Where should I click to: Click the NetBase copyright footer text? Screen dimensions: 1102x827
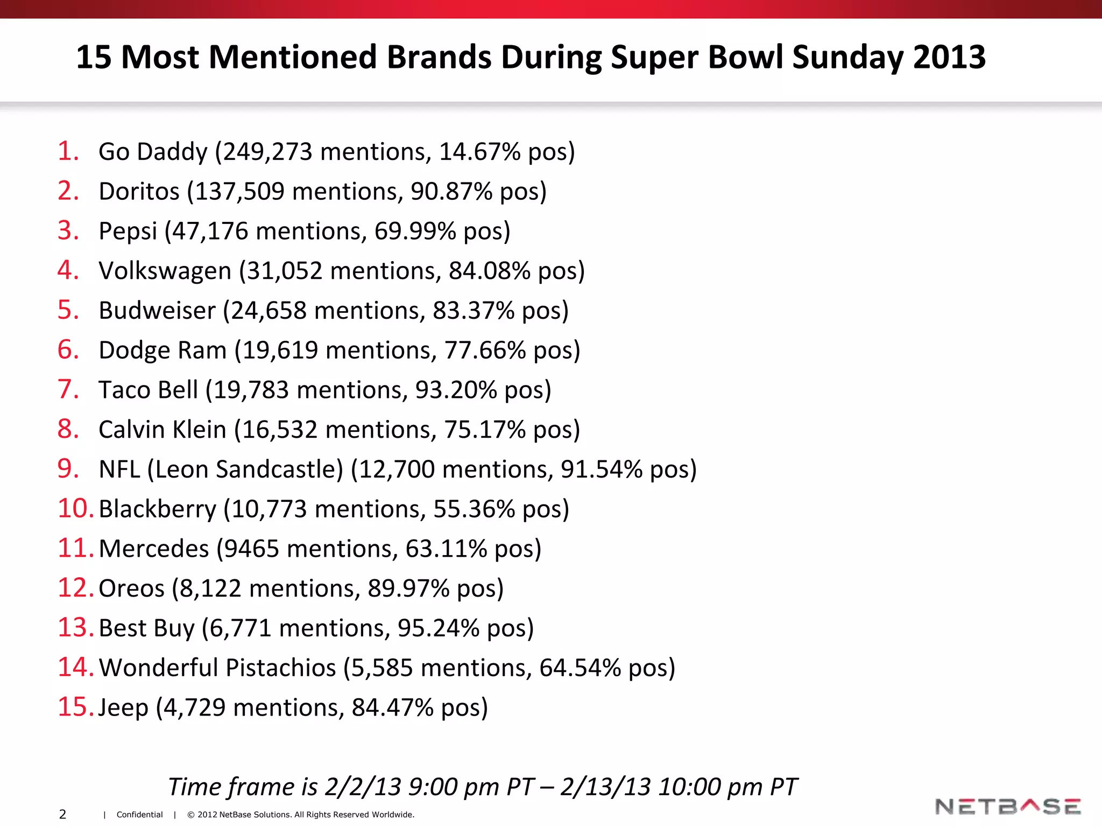click(301, 815)
